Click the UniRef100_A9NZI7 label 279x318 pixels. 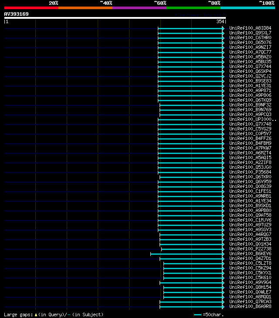(250, 47)
